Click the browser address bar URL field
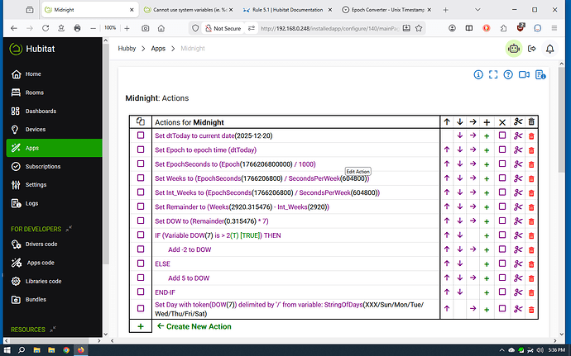This screenshot has width=571, height=356. pos(331,27)
